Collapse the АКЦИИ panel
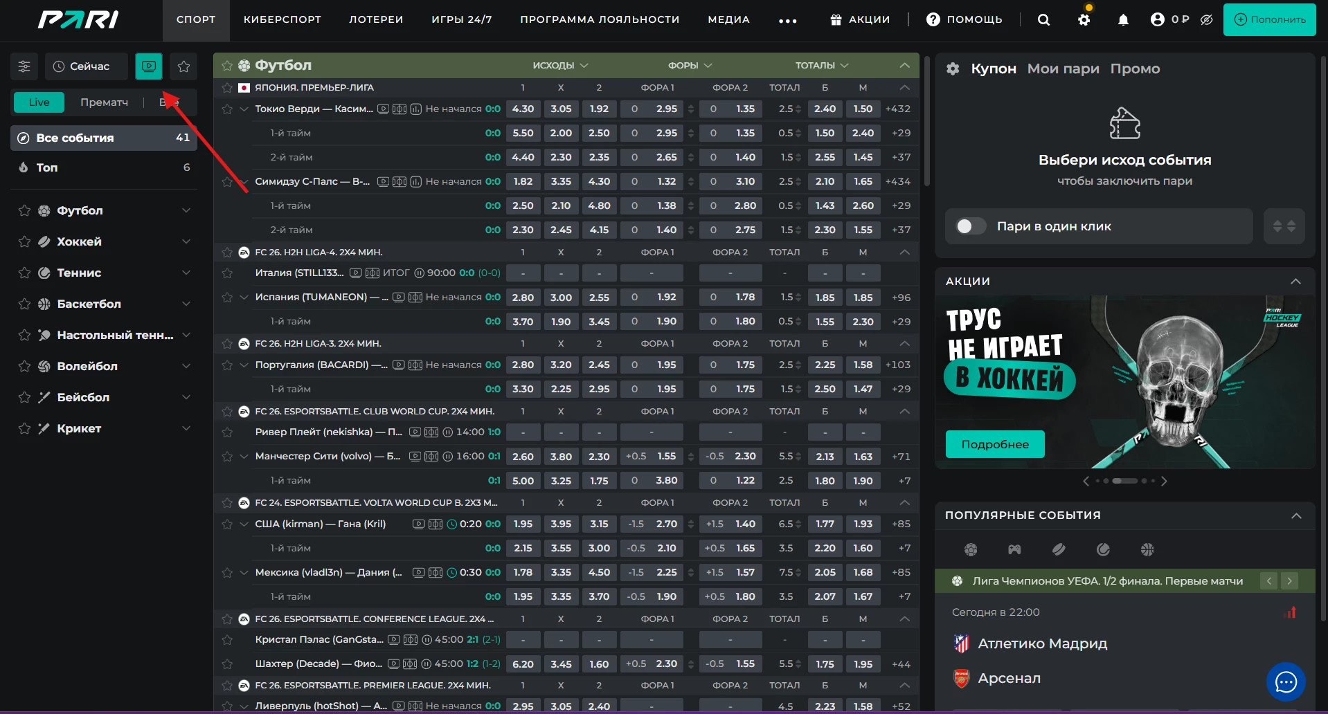The height and width of the screenshot is (714, 1328). 1295,282
